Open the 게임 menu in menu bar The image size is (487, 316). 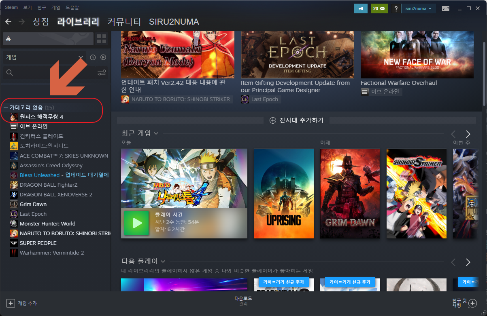tap(56, 8)
